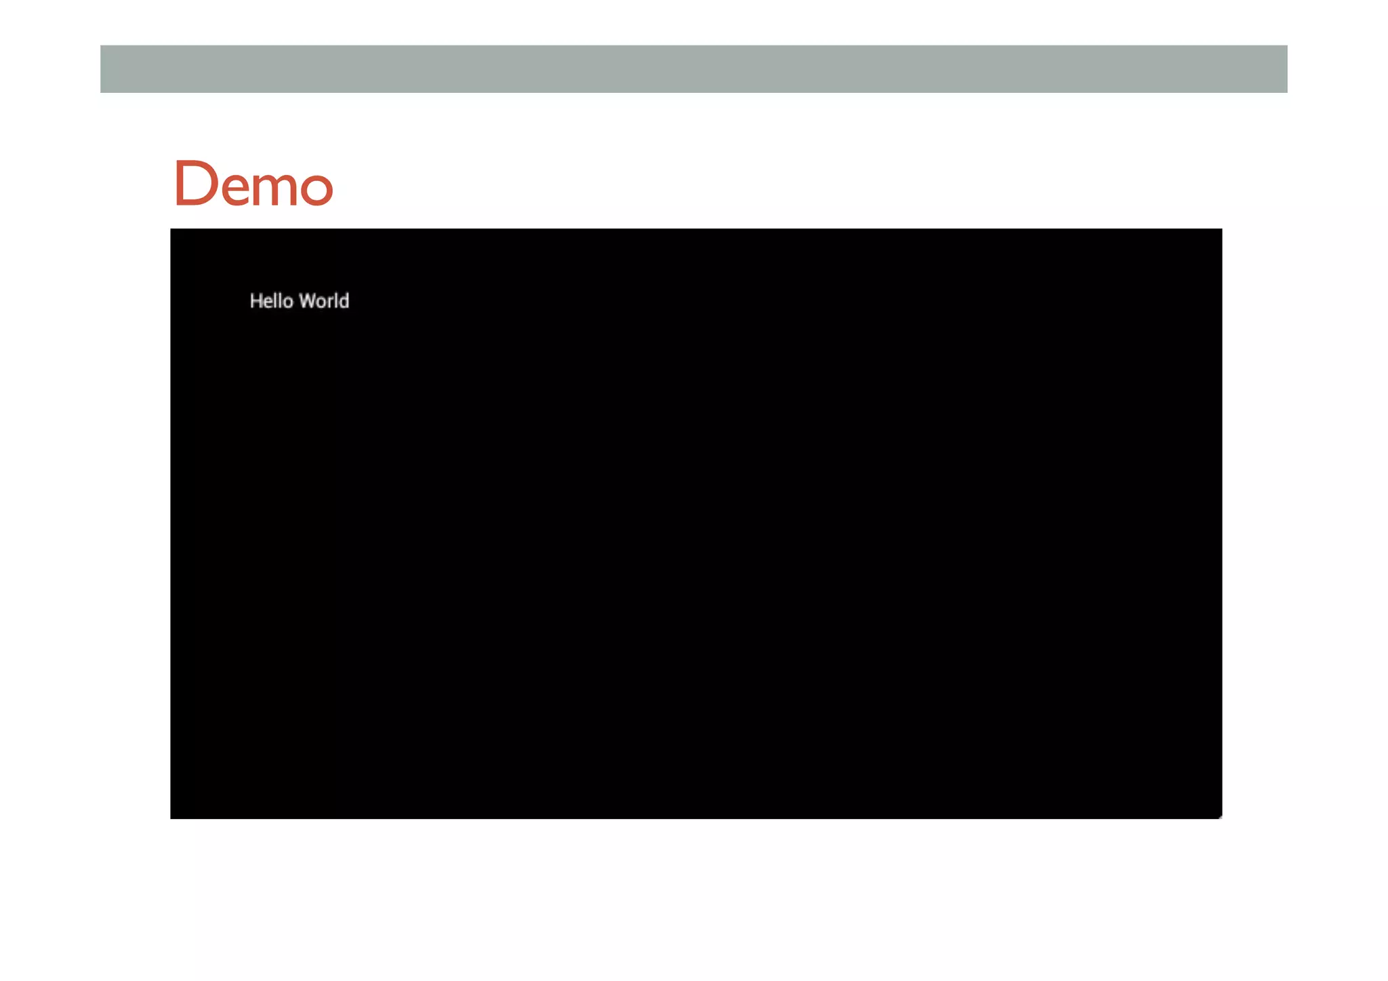Click the gray header bar
Screen dimensions: 1388x981
(693, 69)
